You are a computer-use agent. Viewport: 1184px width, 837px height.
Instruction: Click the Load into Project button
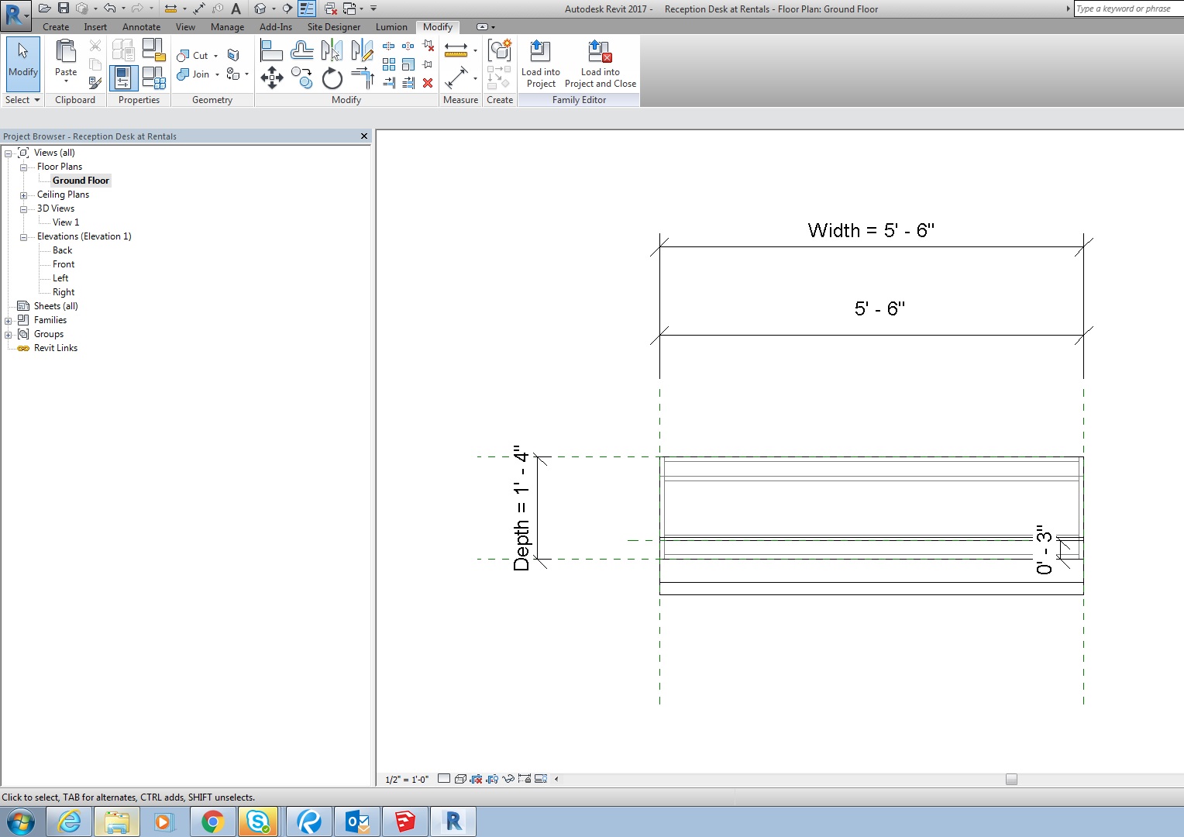pos(540,64)
